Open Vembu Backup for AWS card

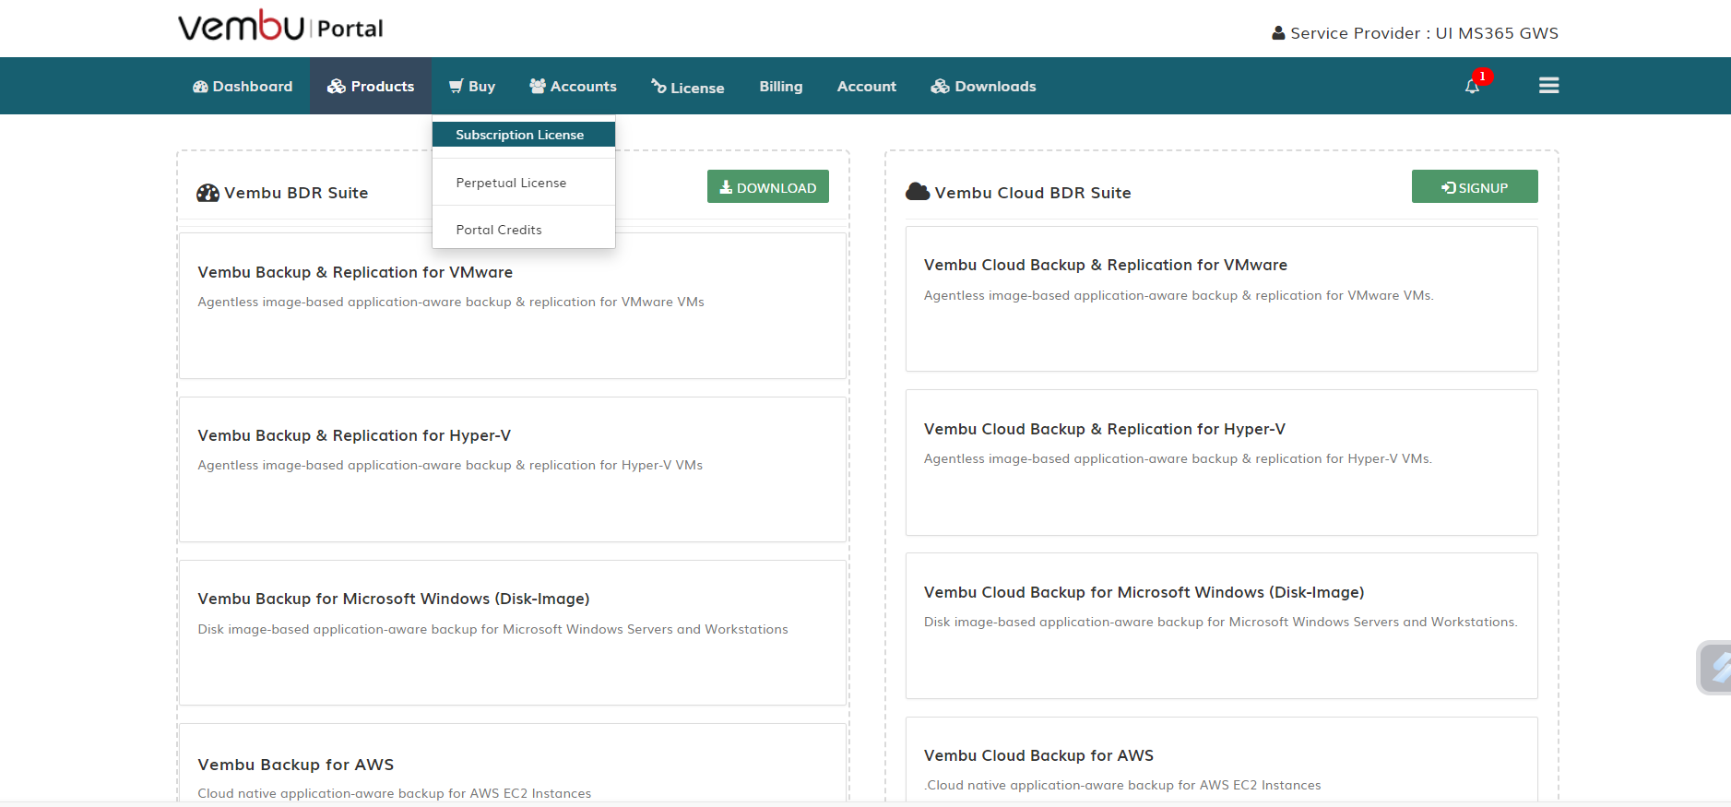tap(513, 763)
